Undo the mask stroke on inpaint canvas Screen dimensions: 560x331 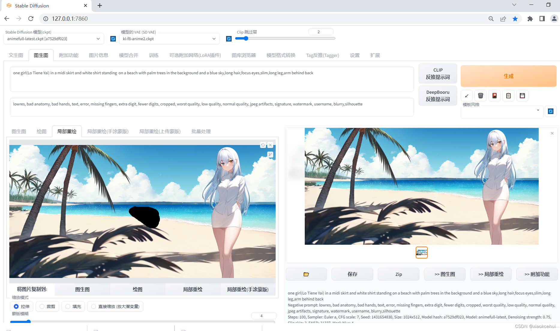(x=263, y=145)
